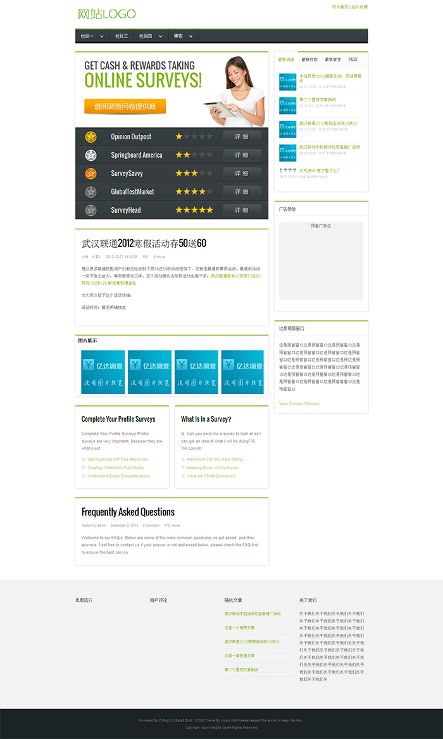Open the Complete Your Profile Surveys heading
Screen dimensions: 443x739
click(118, 419)
